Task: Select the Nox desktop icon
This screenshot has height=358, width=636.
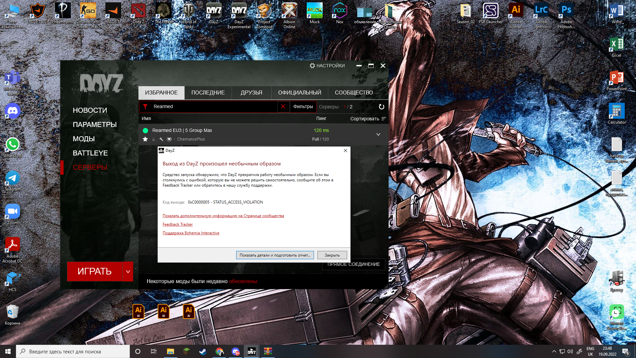Action: pos(340,14)
